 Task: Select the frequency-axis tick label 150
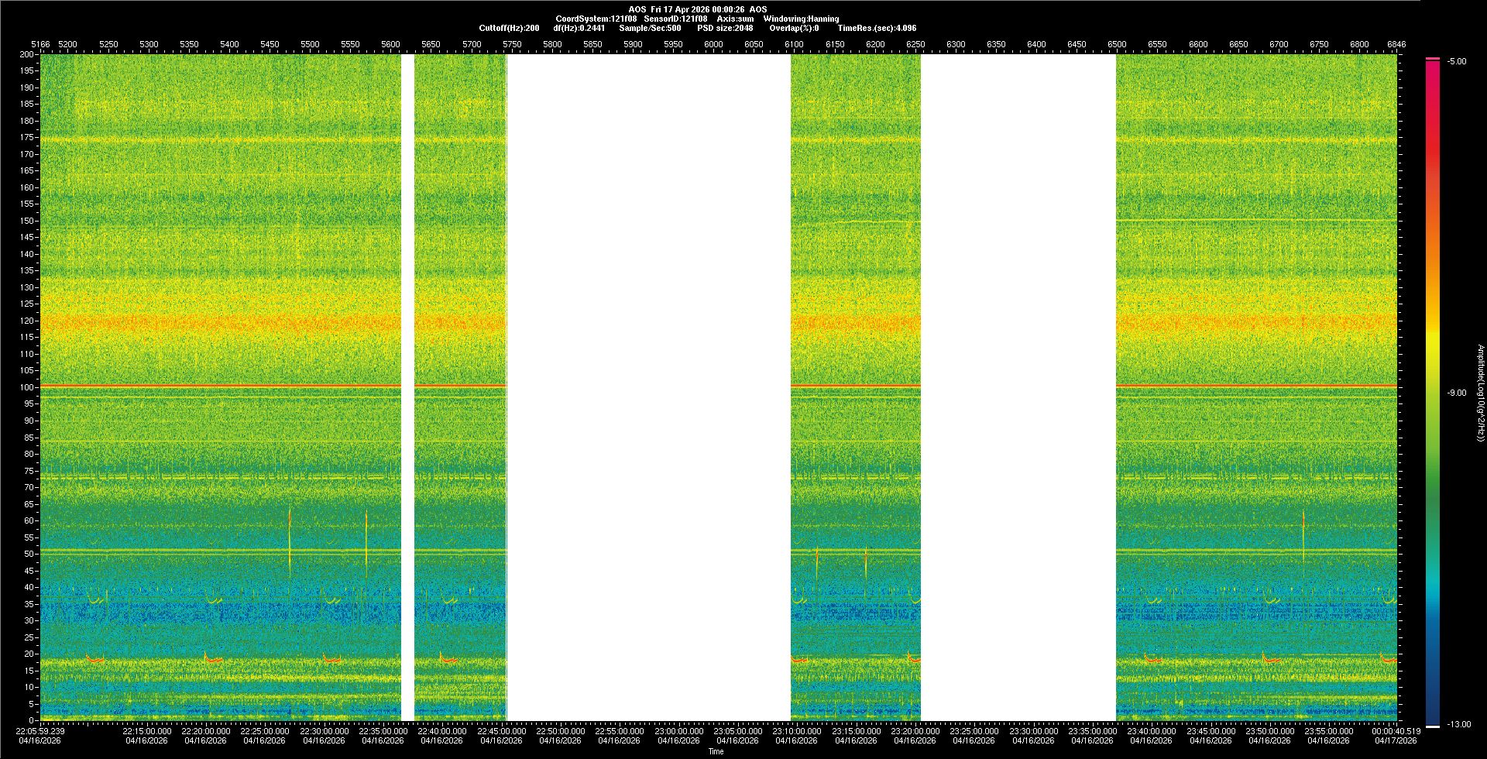[x=27, y=221]
